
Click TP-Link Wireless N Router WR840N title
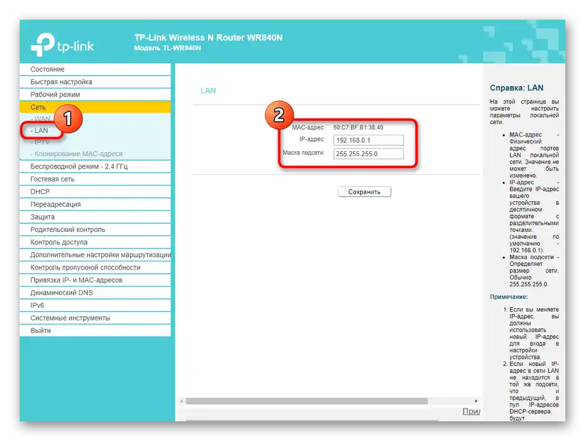click(x=209, y=38)
